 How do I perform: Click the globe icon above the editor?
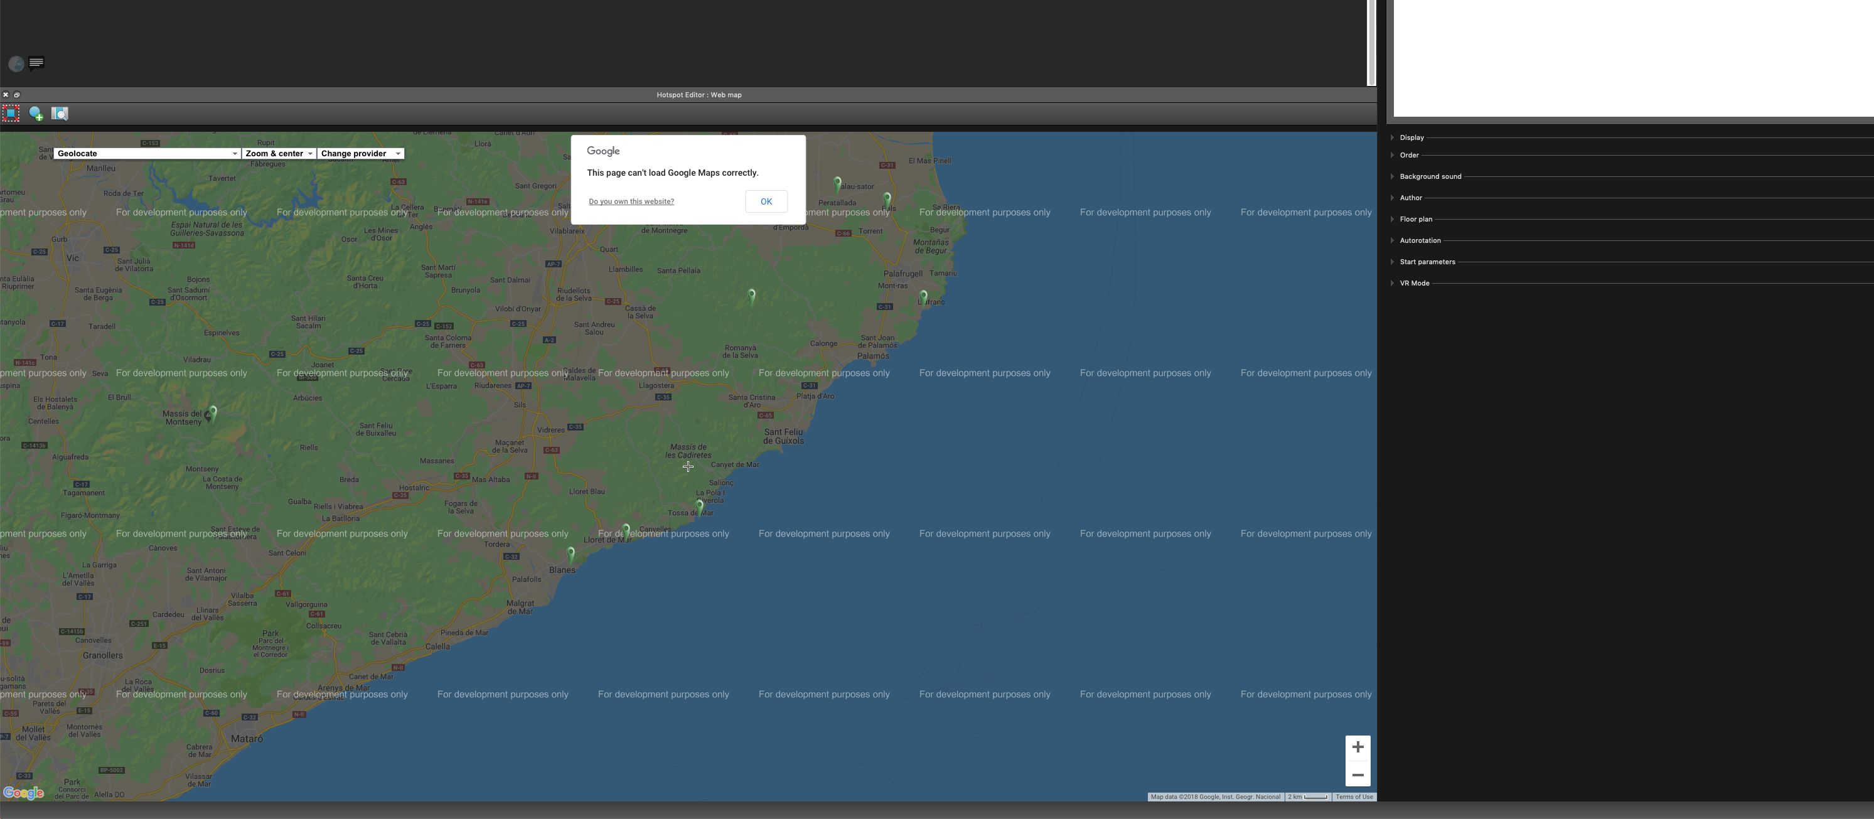16,64
